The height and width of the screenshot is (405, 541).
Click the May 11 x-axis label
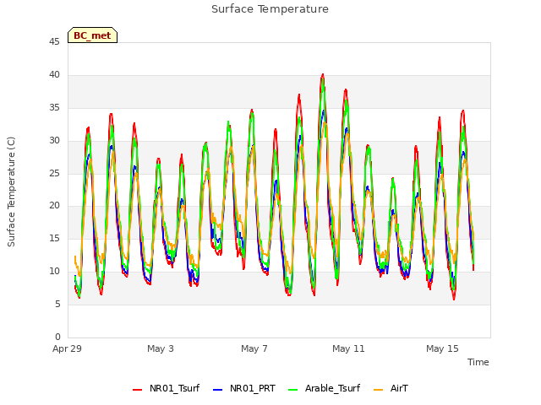pyautogui.click(x=348, y=348)
